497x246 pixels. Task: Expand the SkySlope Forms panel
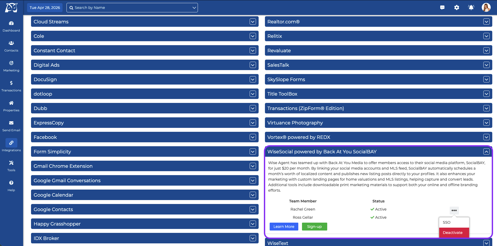486,79
